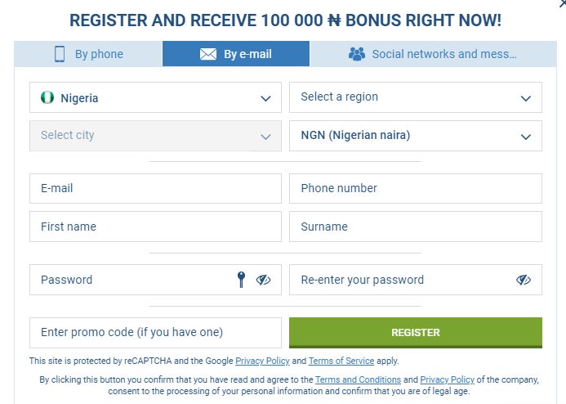Viewport: 566px width, 404px height.
Task: Click the phone icon in By phone tab
Action: click(x=60, y=54)
